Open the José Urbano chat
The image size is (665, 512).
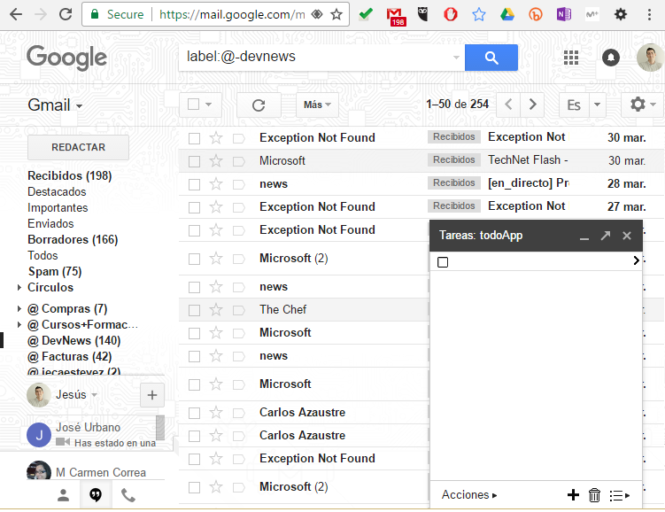coord(91,434)
